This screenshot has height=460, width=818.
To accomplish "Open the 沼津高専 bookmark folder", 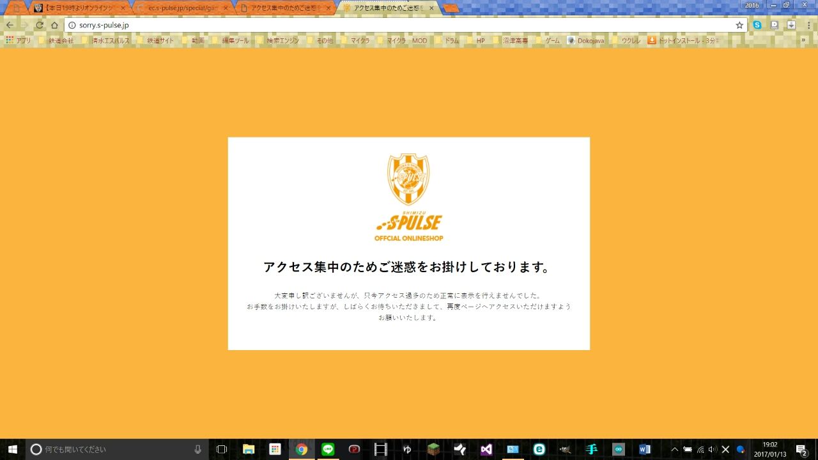I will [x=511, y=40].
